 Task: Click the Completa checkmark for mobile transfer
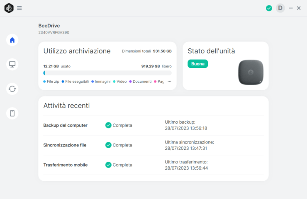[108, 165]
